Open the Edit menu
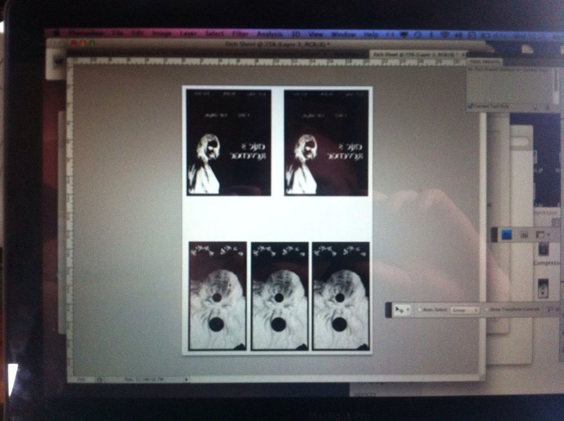The height and width of the screenshot is (421, 564). pyautogui.click(x=138, y=33)
